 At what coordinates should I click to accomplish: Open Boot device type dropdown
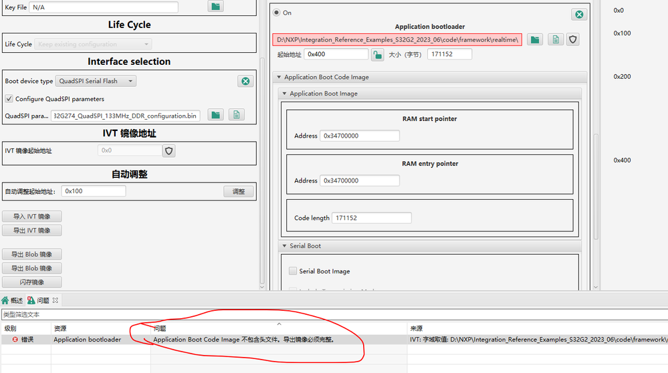pyautogui.click(x=96, y=81)
